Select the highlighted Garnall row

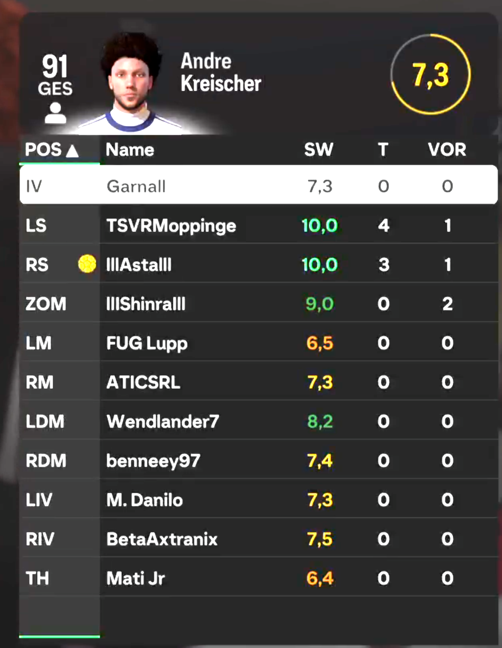(259, 185)
